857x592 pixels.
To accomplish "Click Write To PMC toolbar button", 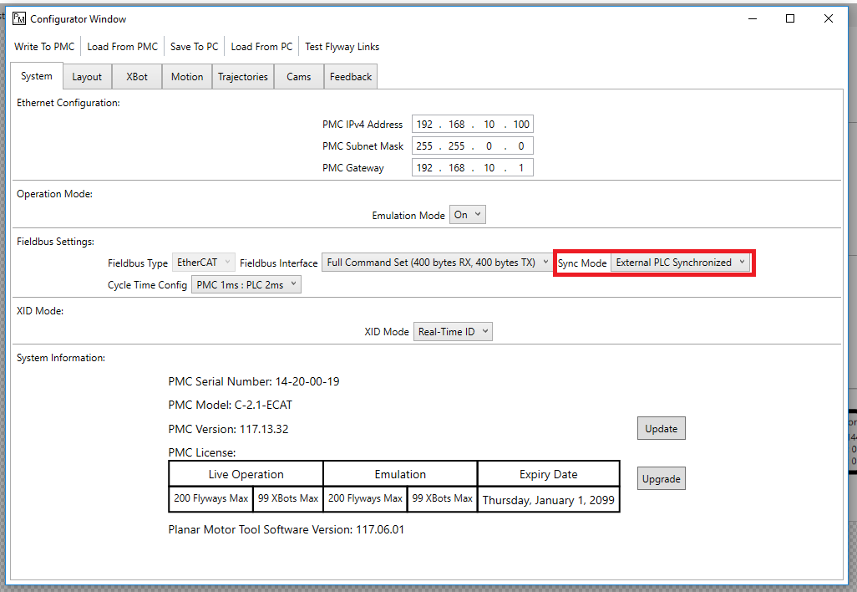I will pyautogui.click(x=44, y=47).
